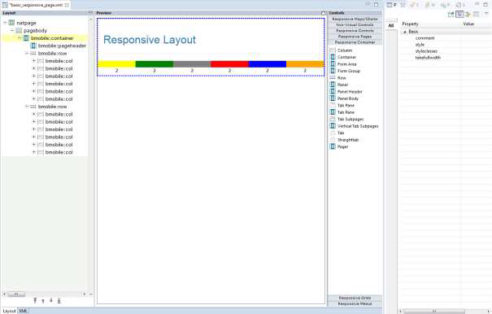Toggle the highlighted Show Categories icon in Properties toolbar
Viewport: 492px width, 314px height.
click(x=459, y=14)
